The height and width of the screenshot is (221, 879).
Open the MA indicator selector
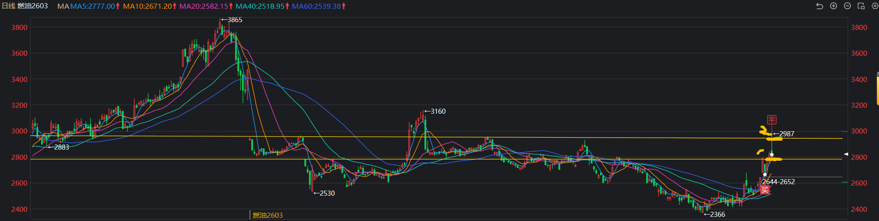click(x=63, y=6)
